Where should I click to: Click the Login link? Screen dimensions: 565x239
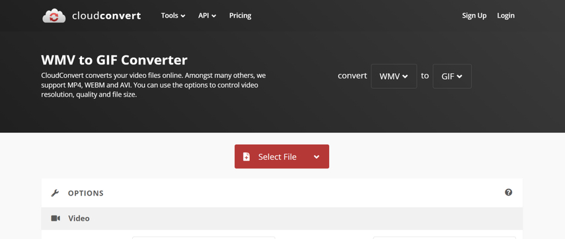(506, 16)
